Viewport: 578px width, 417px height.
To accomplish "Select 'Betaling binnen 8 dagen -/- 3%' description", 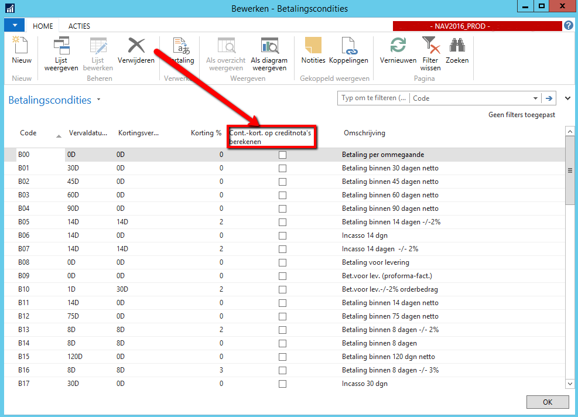I will [x=391, y=370].
